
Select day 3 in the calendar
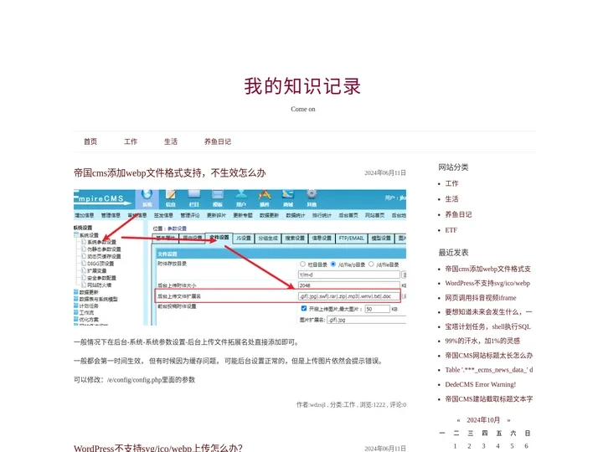[x=483, y=446]
